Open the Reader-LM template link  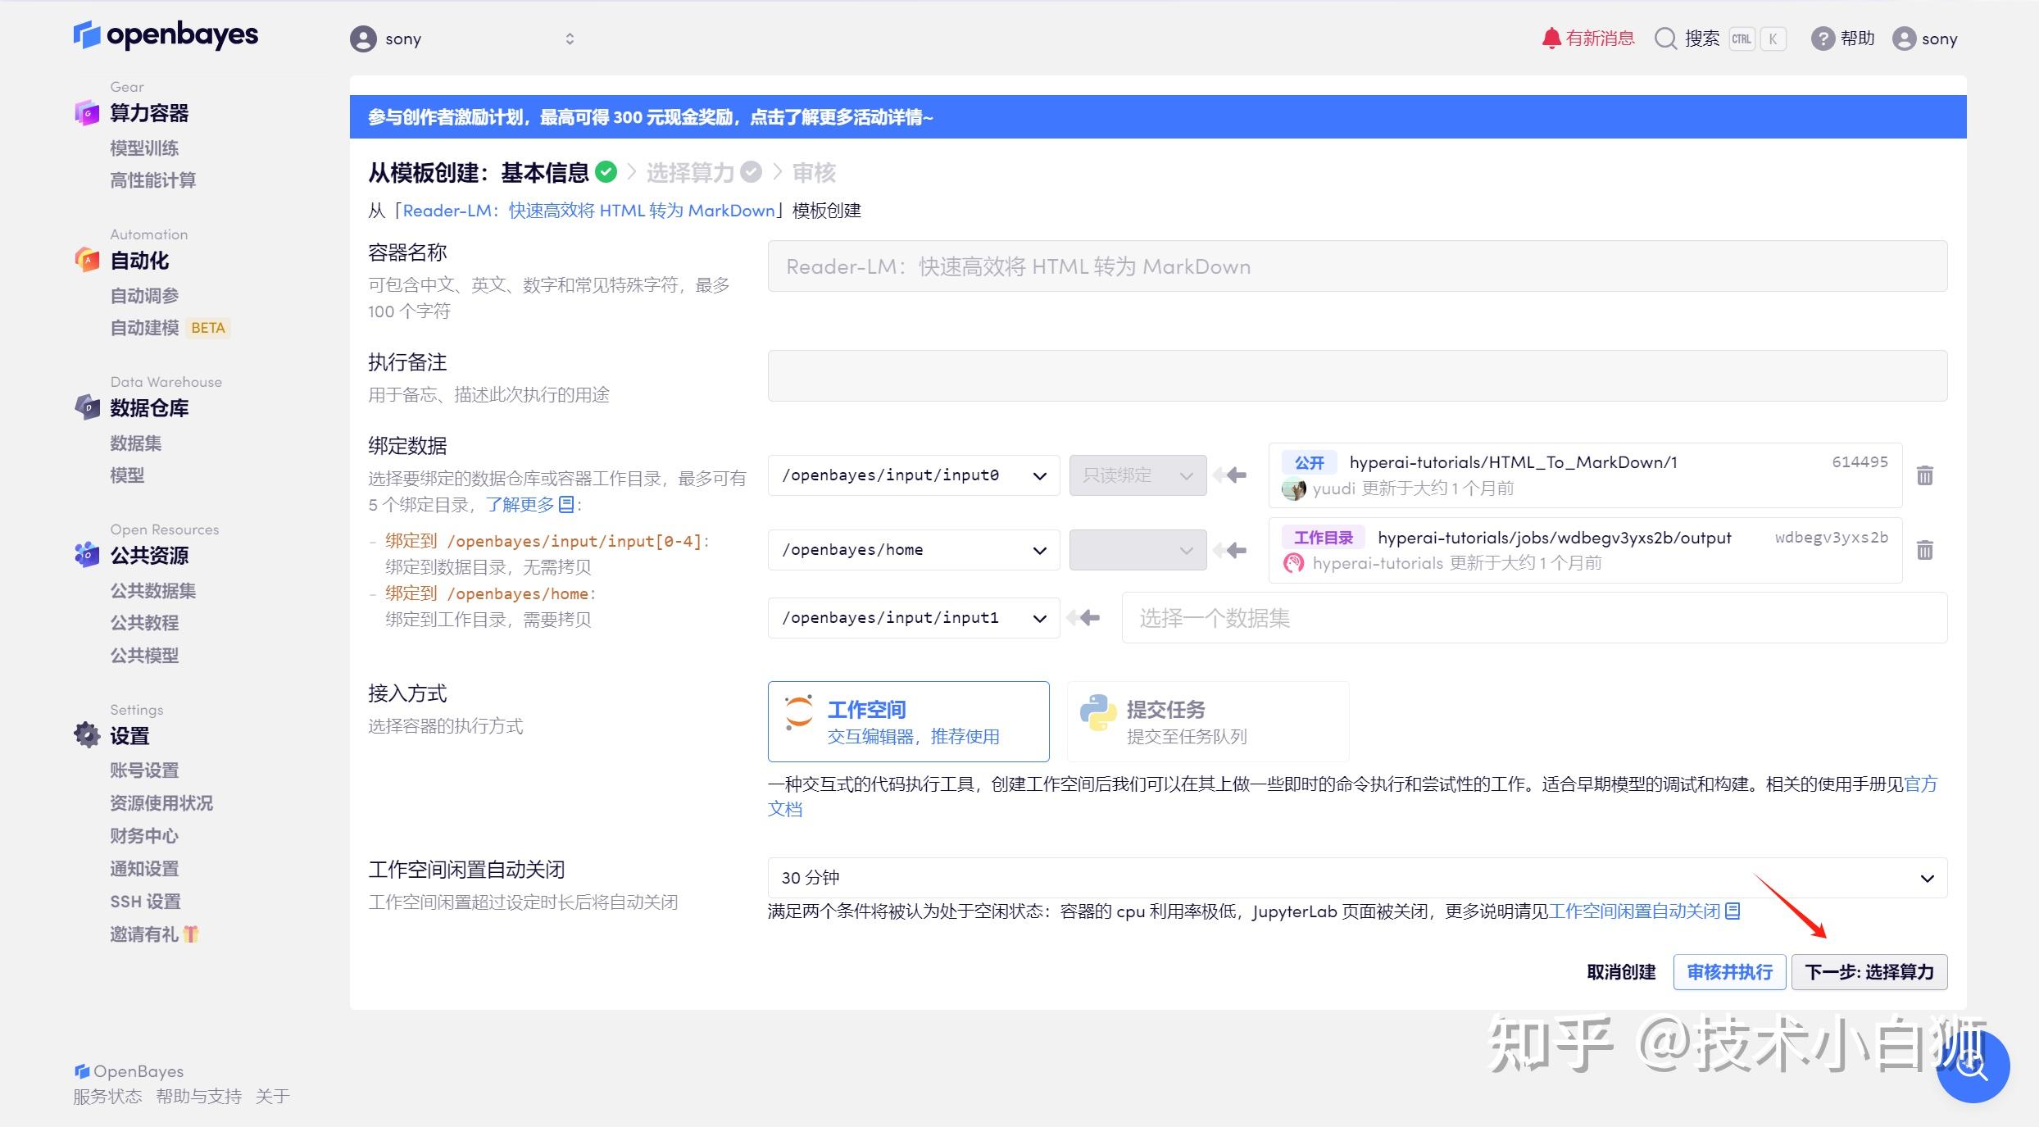588,211
